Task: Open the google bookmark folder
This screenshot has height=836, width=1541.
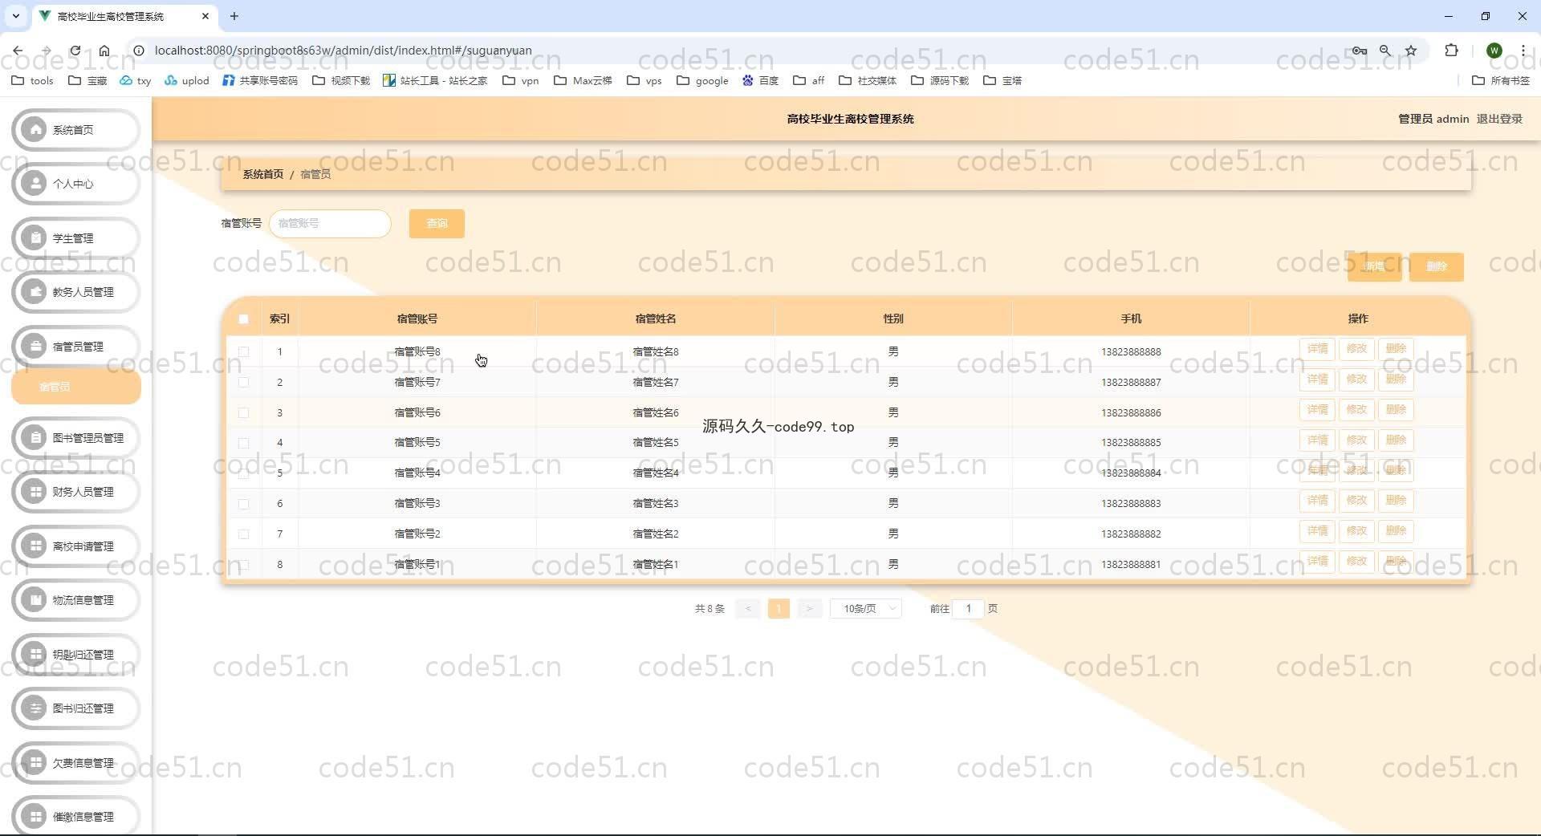Action: pyautogui.click(x=703, y=80)
